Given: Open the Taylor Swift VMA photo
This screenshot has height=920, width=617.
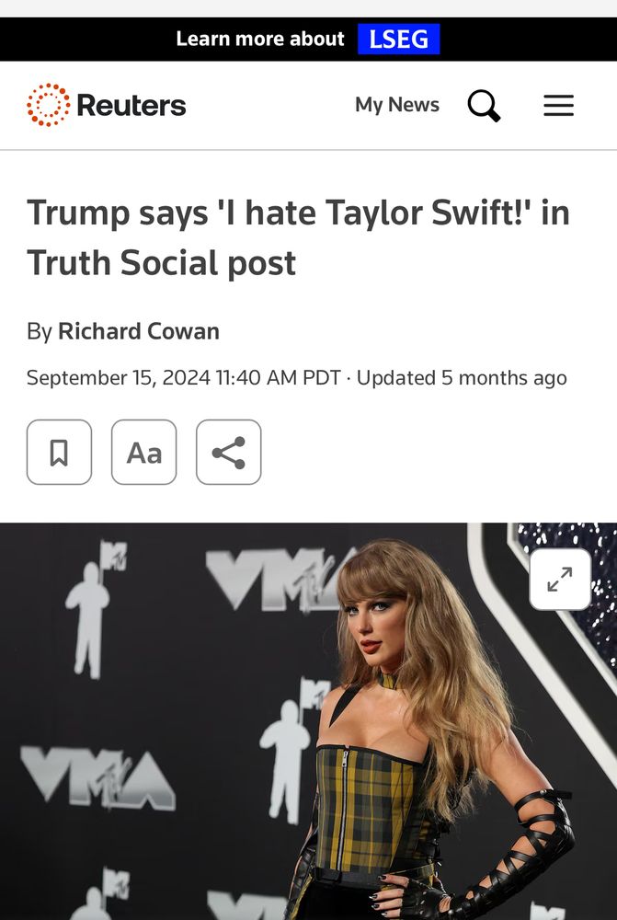Looking at the screenshot, I should (309, 721).
